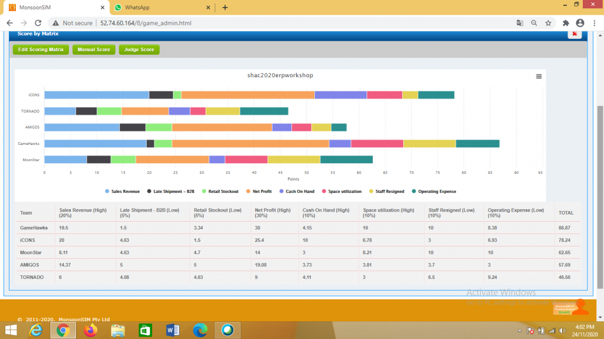This screenshot has width=604, height=339.
Task: Open the chart hamburger context menu
Action: click(538, 76)
